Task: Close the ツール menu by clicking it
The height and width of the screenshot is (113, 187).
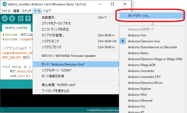Action: pyautogui.click(x=37, y=11)
